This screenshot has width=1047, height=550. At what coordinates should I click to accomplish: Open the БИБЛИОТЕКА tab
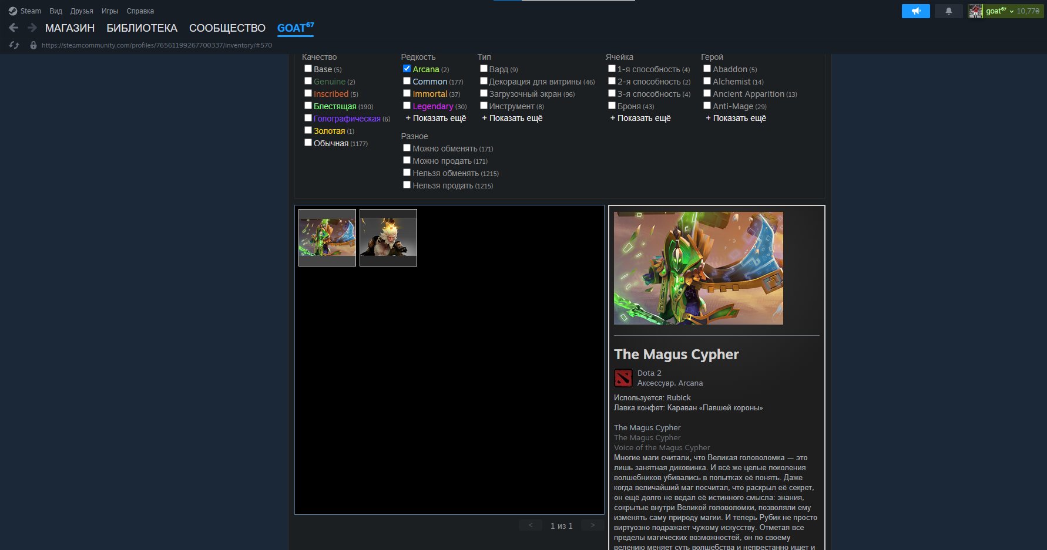pos(142,28)
